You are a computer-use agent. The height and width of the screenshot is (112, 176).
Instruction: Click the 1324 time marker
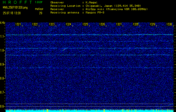pos(69,24)
